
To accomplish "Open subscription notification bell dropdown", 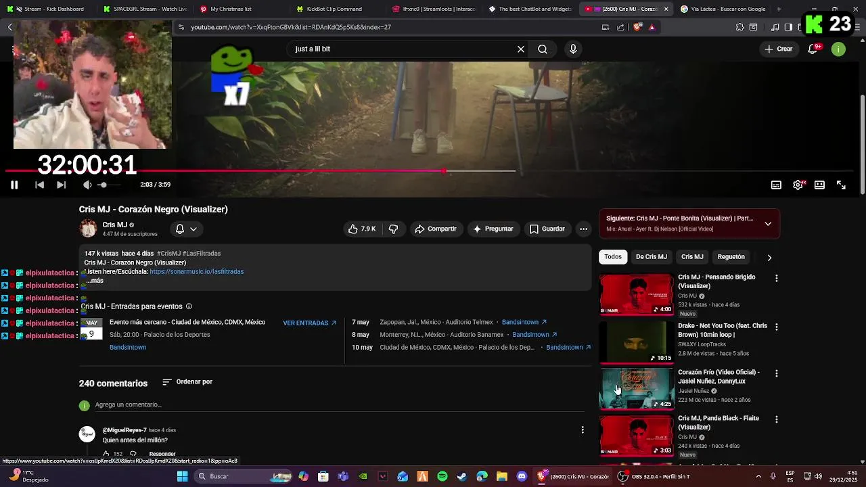I will click(186, 229).
